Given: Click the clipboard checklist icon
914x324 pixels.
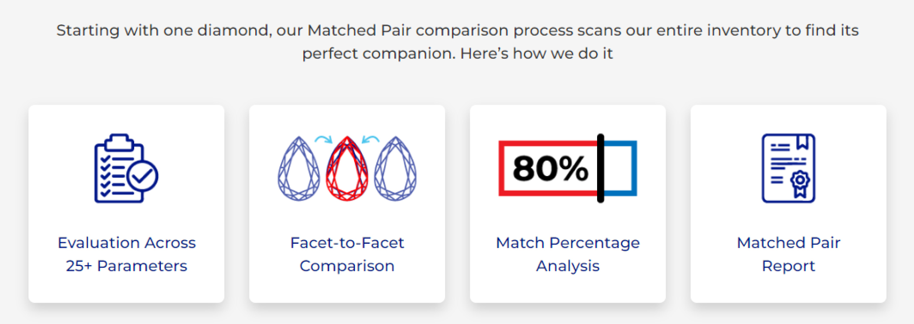Looking at the screenshot, I should [118, 168].
